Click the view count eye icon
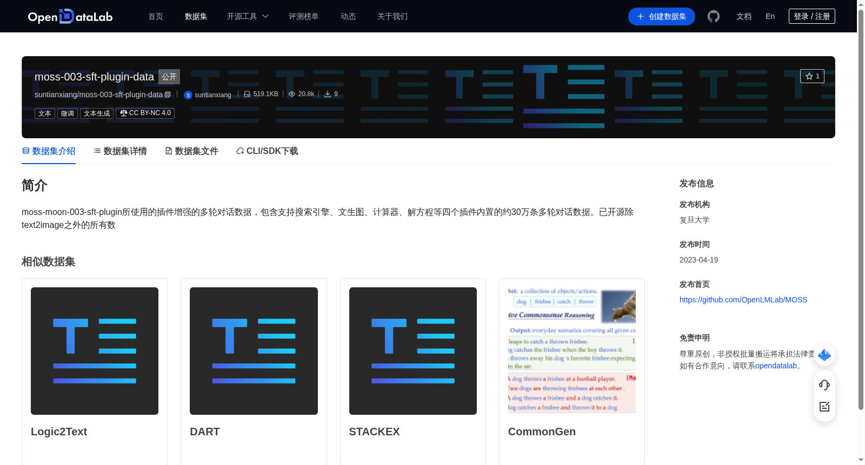The width and height of the screenshot is (865, 465). [292, 94]
